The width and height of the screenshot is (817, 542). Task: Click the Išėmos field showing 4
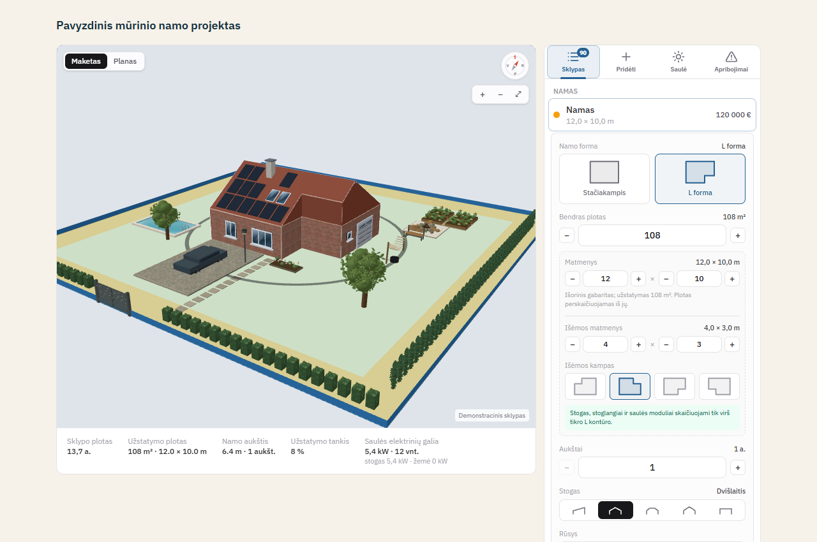[x=606, y=344]
